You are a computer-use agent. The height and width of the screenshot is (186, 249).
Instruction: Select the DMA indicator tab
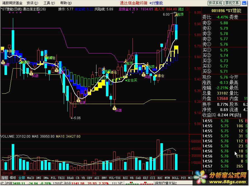click(46, 178)
